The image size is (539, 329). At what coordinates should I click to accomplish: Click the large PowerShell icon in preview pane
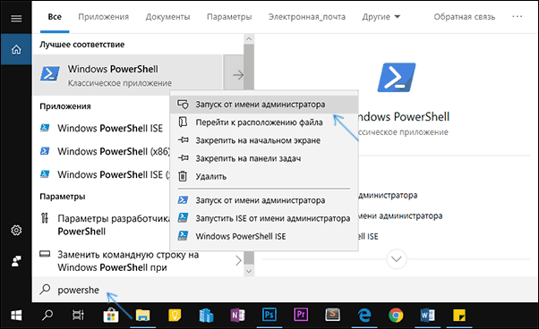pos(397,77)
